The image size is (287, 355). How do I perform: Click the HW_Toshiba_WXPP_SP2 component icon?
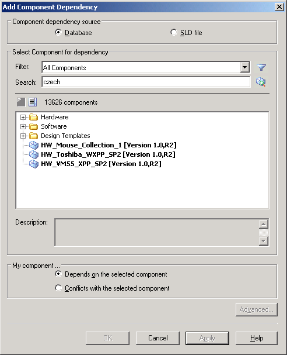tap(34, 154)
